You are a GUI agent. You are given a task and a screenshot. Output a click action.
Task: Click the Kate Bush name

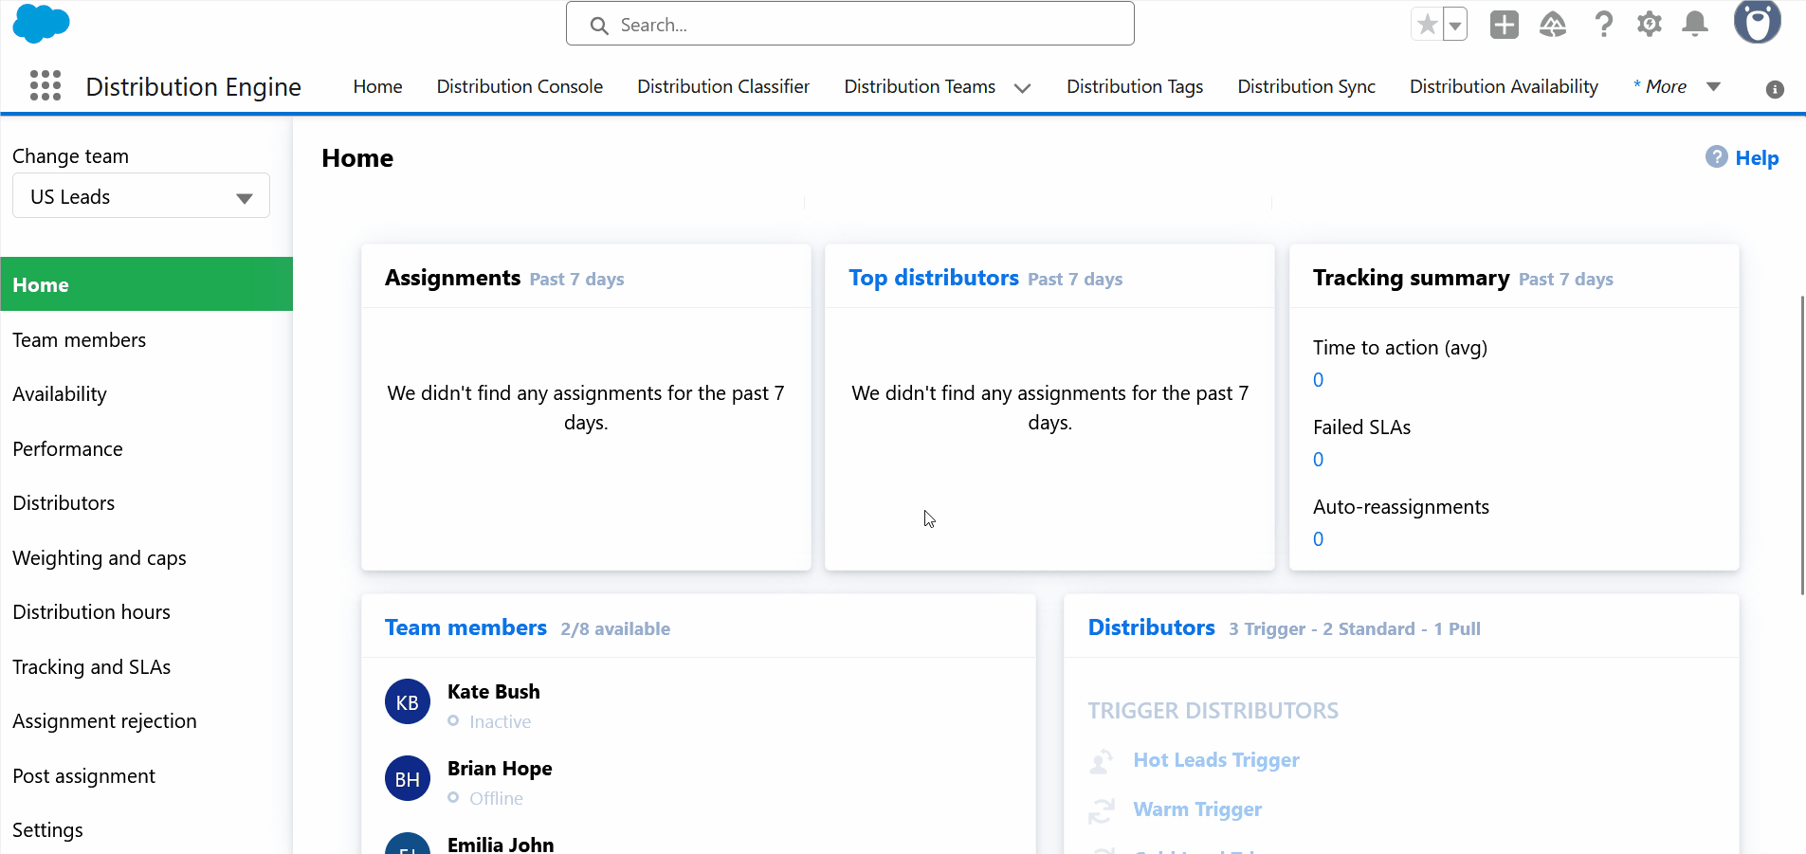coord(493,692)
